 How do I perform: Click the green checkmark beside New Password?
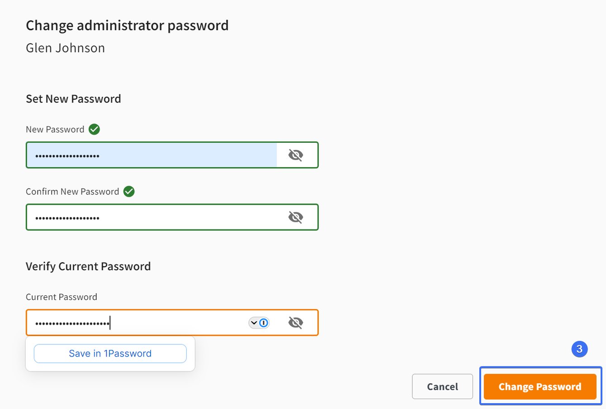(x=94, y=129)
